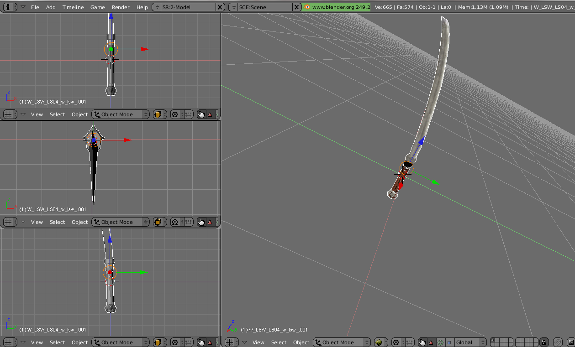Open the Timeline menu in top bar
Viewport: 575px width, 347px height.
pos(73,7)
